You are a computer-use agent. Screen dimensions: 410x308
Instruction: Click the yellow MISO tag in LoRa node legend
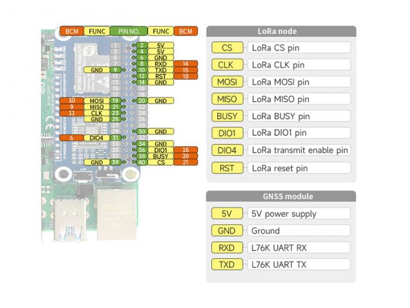pyautogui.click(x=227, y=99)
